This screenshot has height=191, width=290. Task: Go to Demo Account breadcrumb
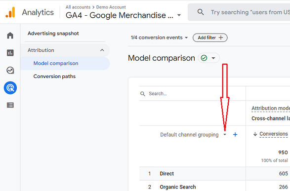[x=111, y=7]
